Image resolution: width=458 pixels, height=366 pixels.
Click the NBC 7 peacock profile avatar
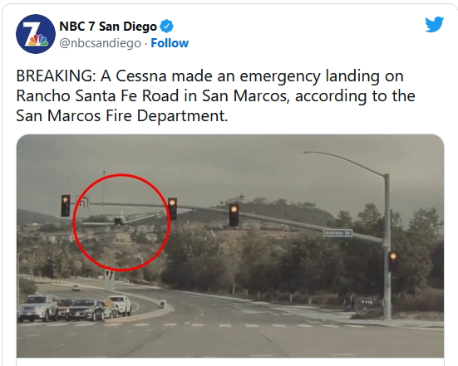[x=36, y=34]
